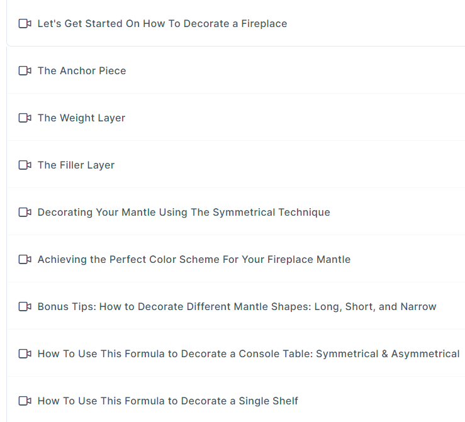465x422 pixels.
Task: Click video icon beside Bonus Tips lesson
Action: 25,306
